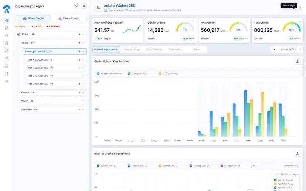Expand the Mersin node chevron
The image size is (306, 191).
(83, 101)
